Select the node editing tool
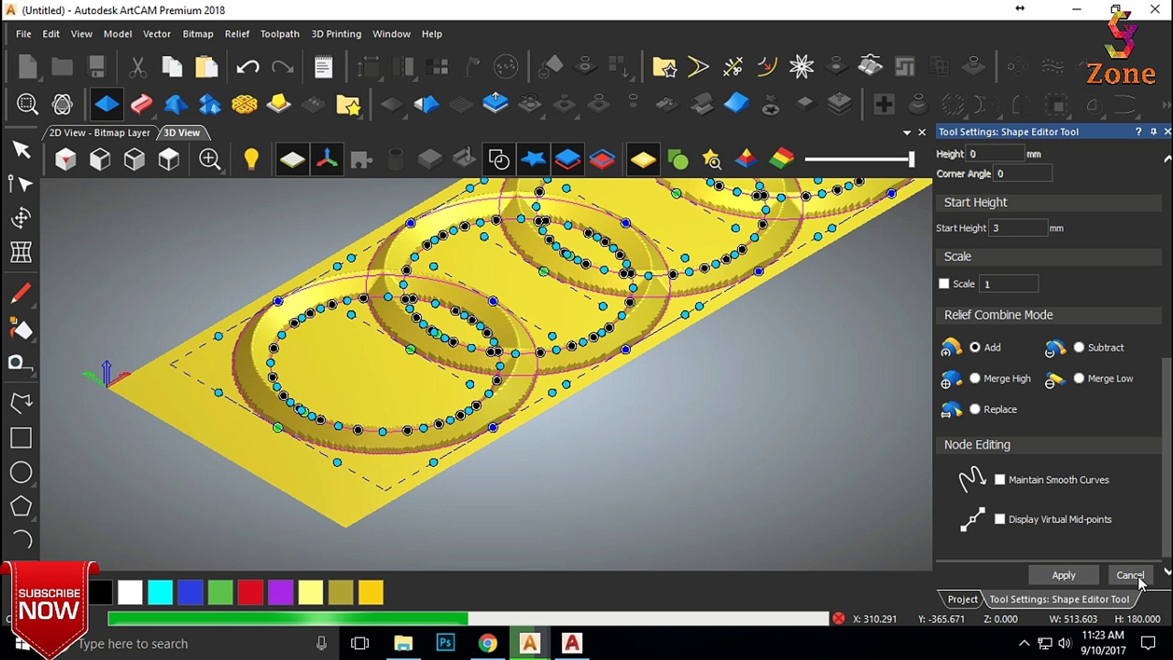 click(x=21, y=184)
